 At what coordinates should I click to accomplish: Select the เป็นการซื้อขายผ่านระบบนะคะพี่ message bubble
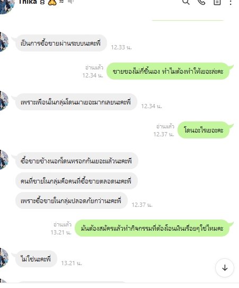61,43
